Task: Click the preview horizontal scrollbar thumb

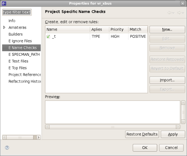Action: tap(113, 127)
